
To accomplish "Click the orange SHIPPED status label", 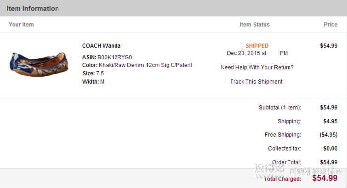I will [x=257, y=46].
